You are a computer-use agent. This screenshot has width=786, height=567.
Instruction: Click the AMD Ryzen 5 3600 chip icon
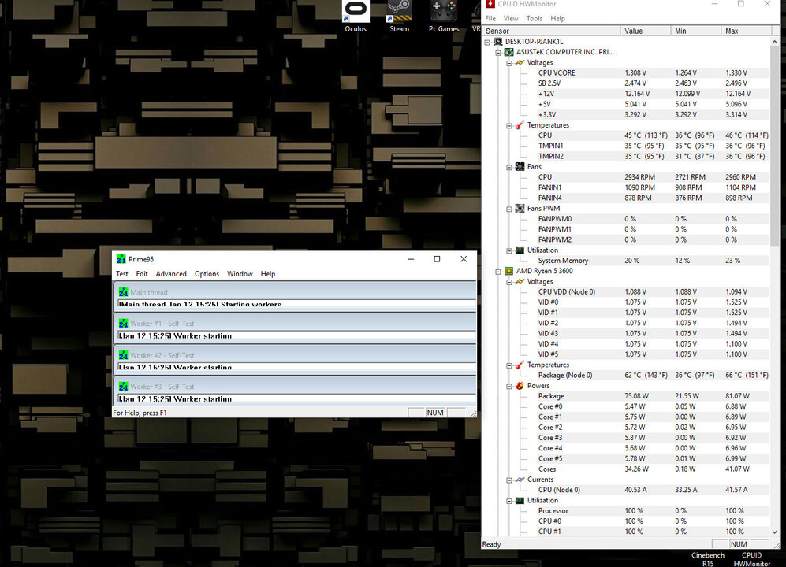[508, 271]
